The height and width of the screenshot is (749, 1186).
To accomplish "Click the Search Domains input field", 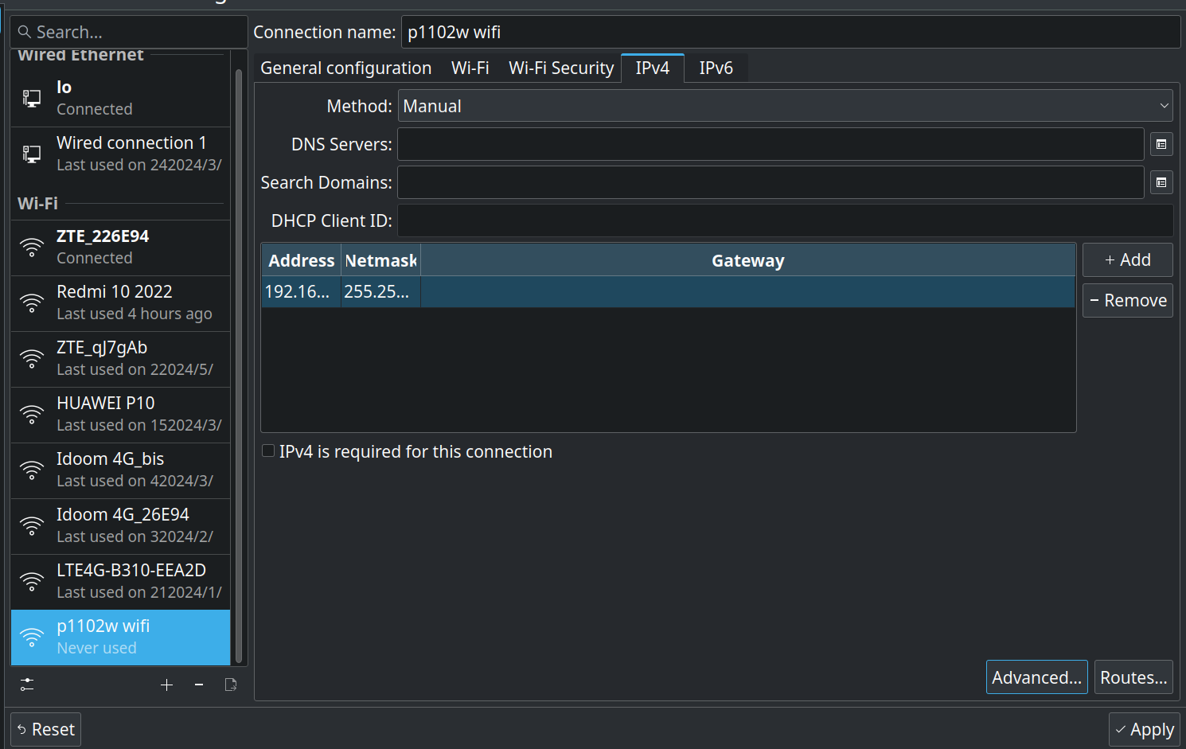I will pyautogui.click(x=771, y=182).
